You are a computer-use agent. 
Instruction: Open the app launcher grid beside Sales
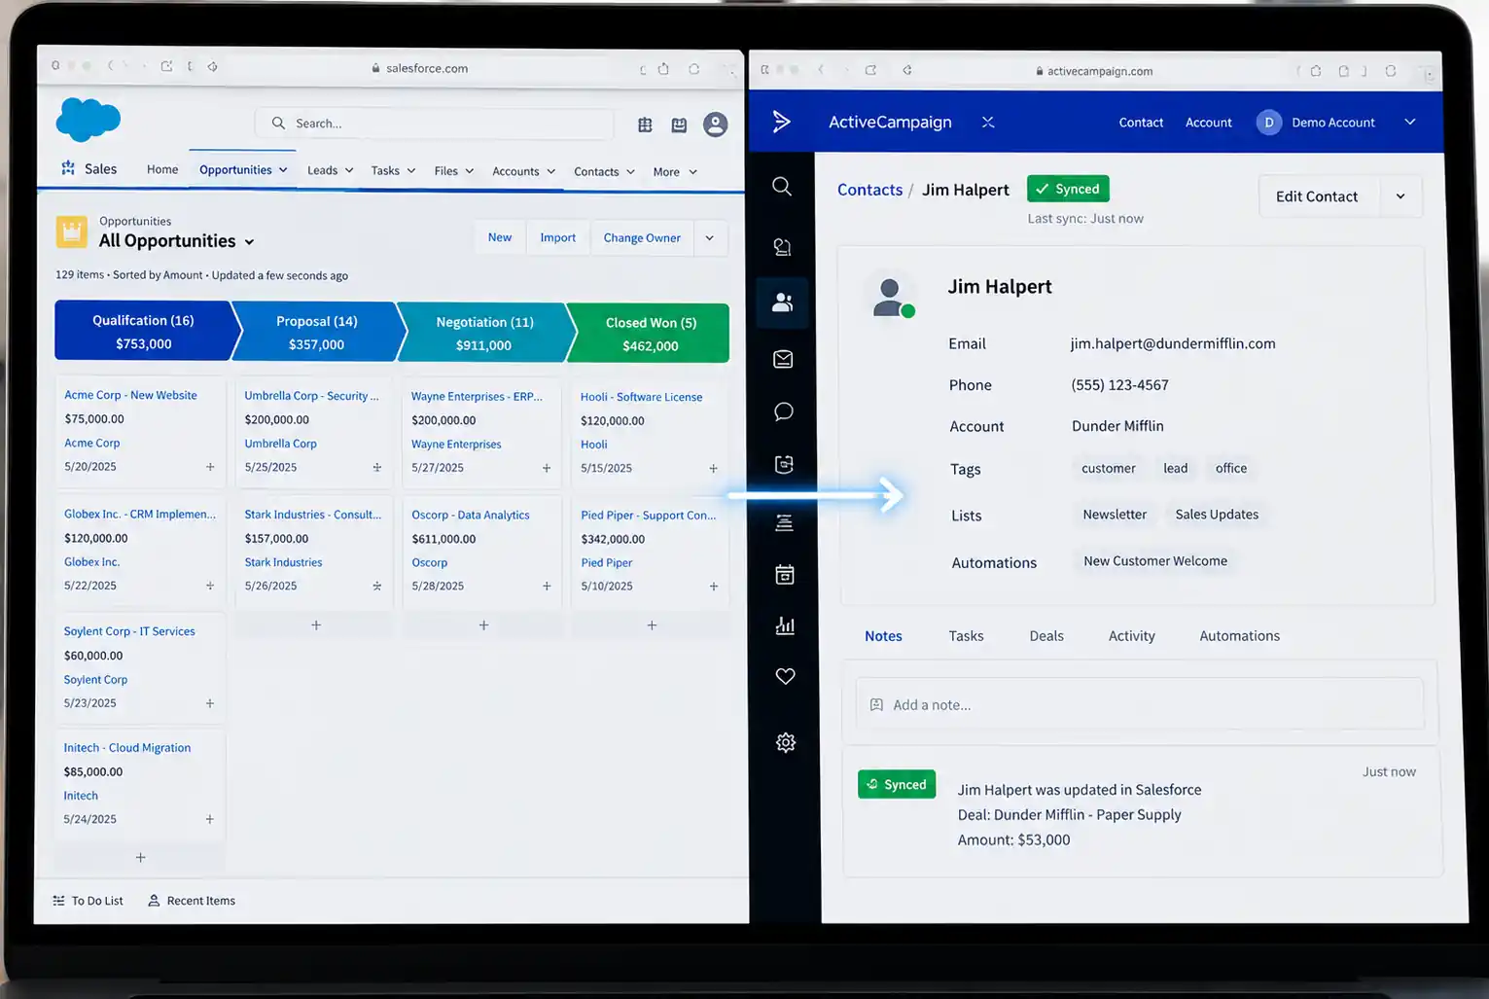(68, 168)
